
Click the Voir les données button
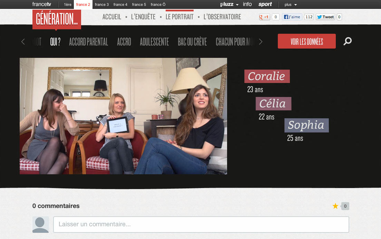click(x=307, y=41)
